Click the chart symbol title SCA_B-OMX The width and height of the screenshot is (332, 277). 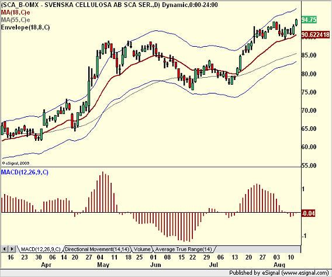(x=20, y=5)
